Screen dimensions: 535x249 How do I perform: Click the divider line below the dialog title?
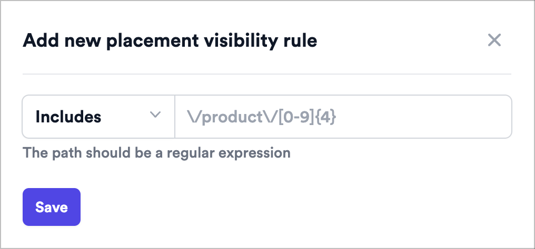267,74
